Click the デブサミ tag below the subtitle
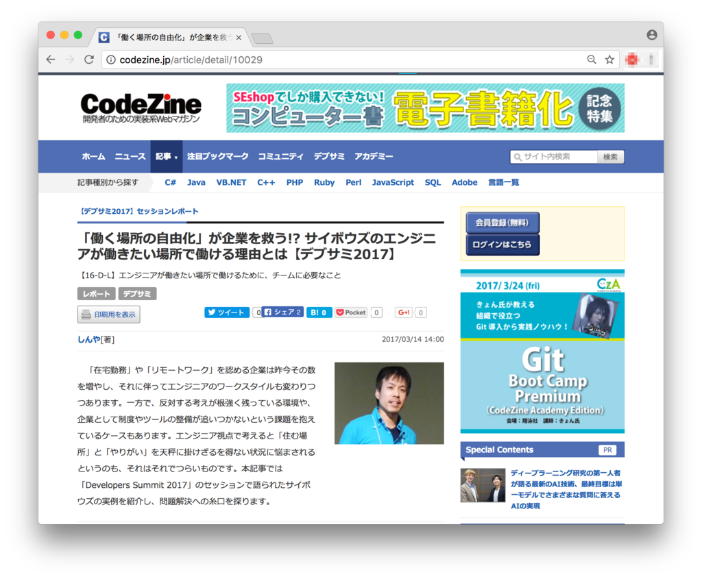702x579 pixels. [137, 293]
